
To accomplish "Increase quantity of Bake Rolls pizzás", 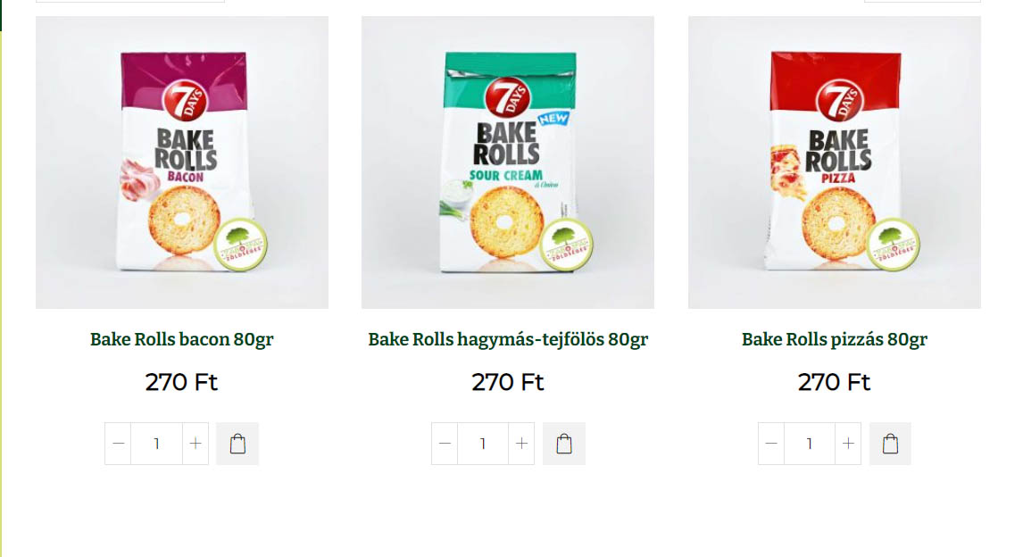I will click(848, 444).
